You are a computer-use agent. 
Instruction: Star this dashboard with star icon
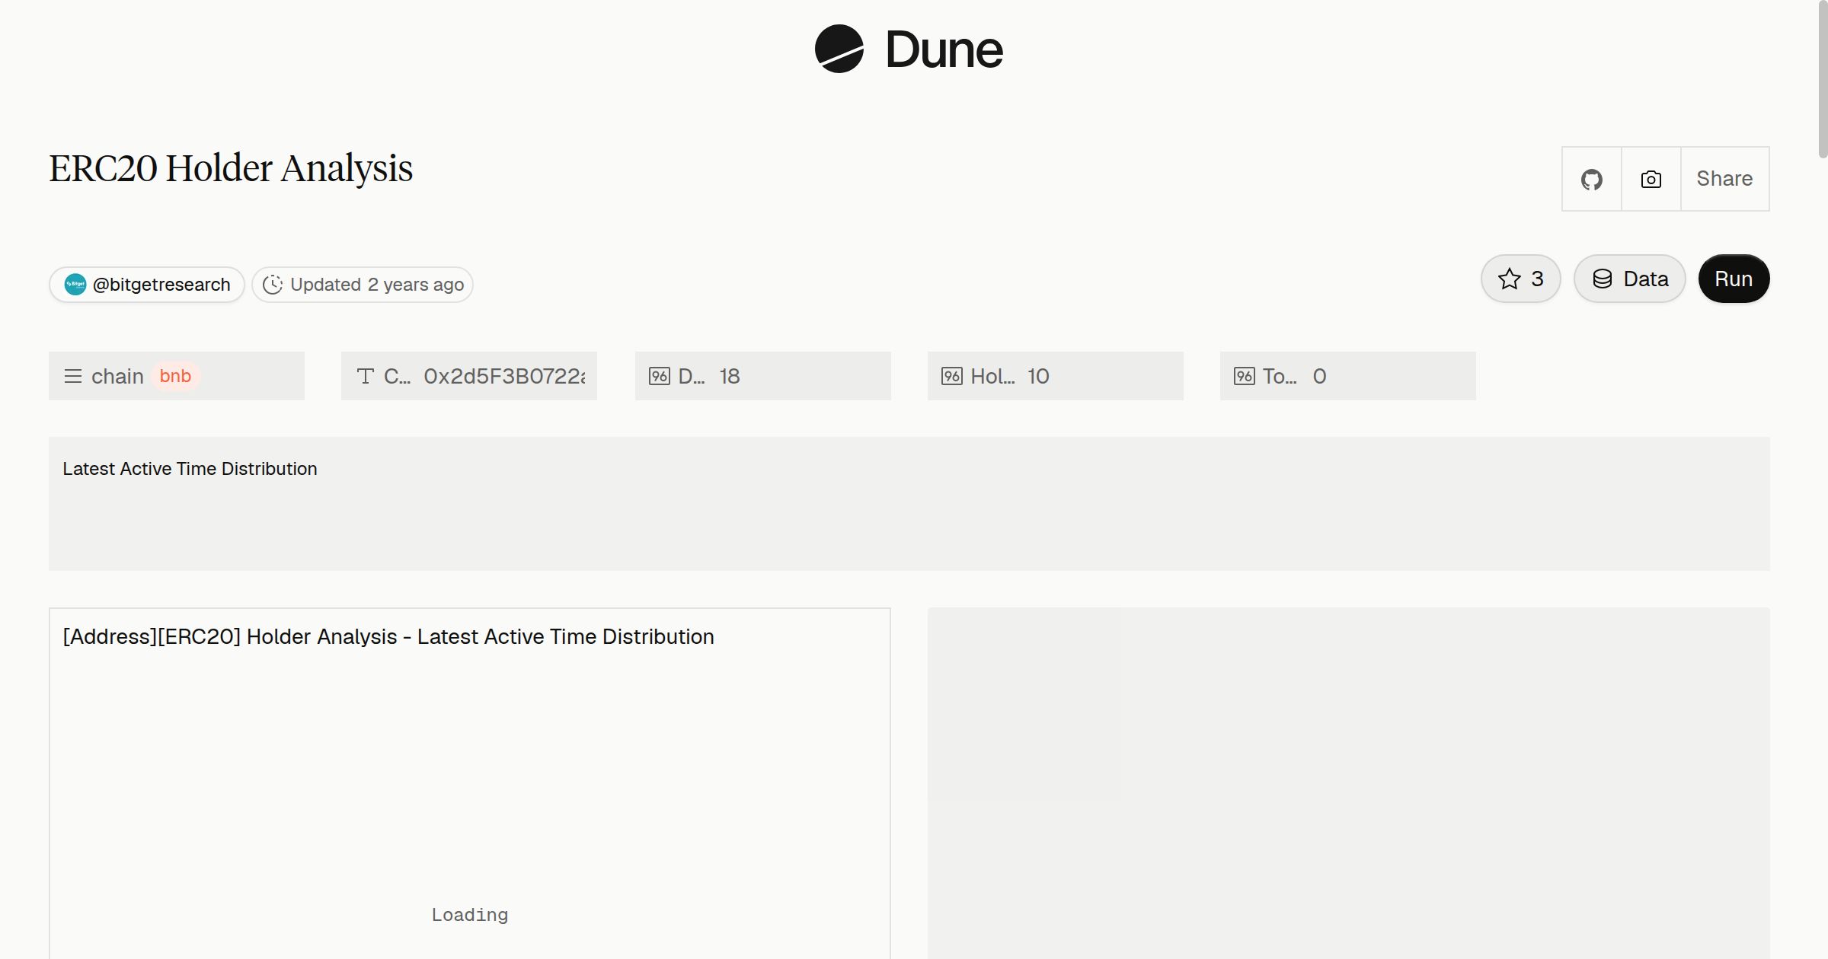1520,279
